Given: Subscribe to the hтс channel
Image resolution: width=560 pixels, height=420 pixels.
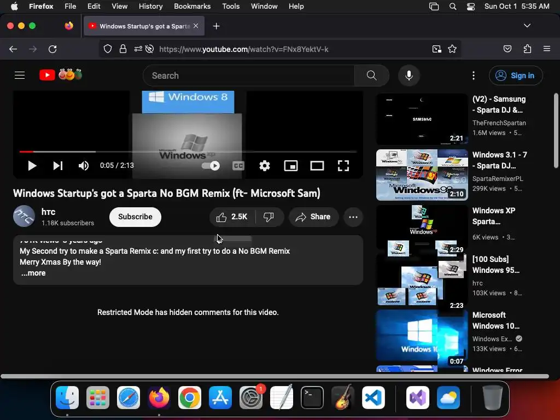Looking at the screenshot, I should coord(136,217).
